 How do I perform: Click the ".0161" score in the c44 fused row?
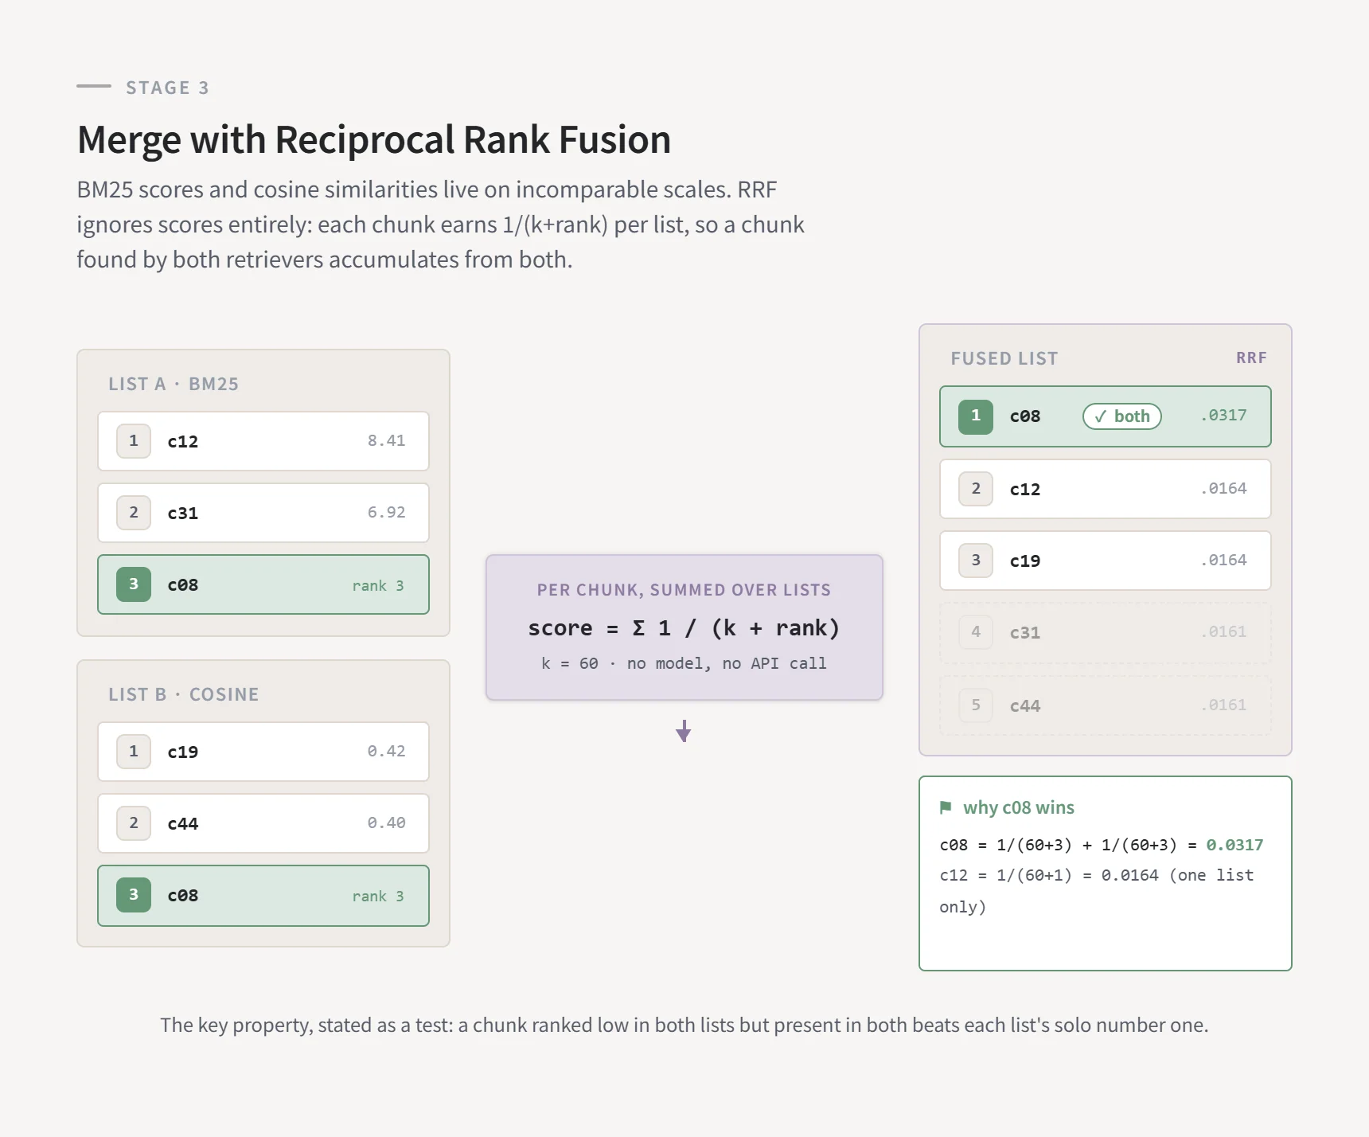coord(1224,705)
